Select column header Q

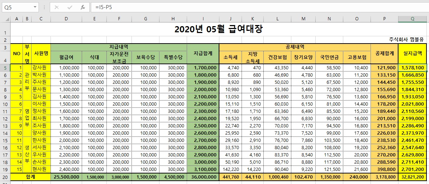pos(412,19)
